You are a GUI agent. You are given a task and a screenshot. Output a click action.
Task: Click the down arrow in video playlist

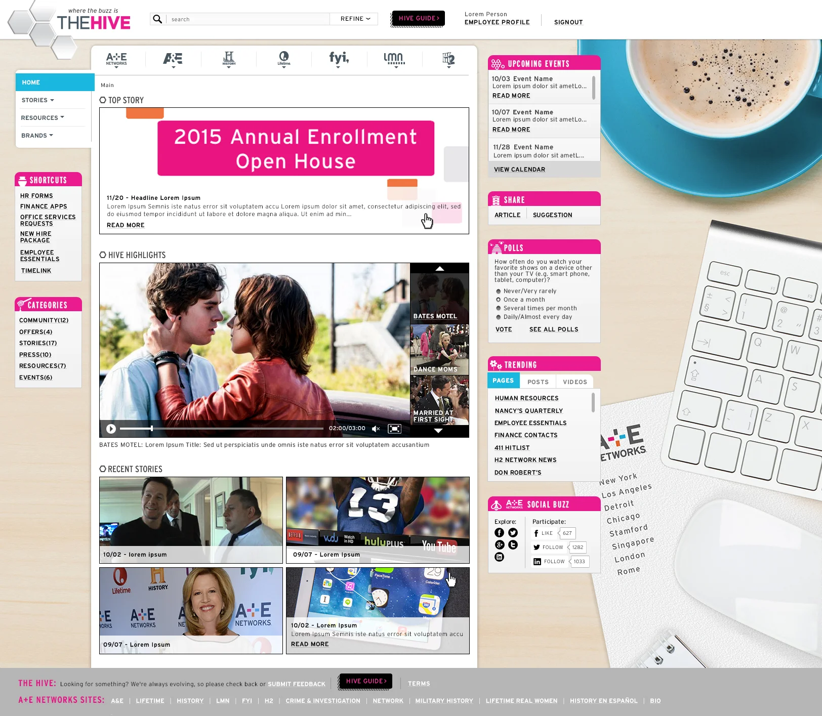pos(438,431)
